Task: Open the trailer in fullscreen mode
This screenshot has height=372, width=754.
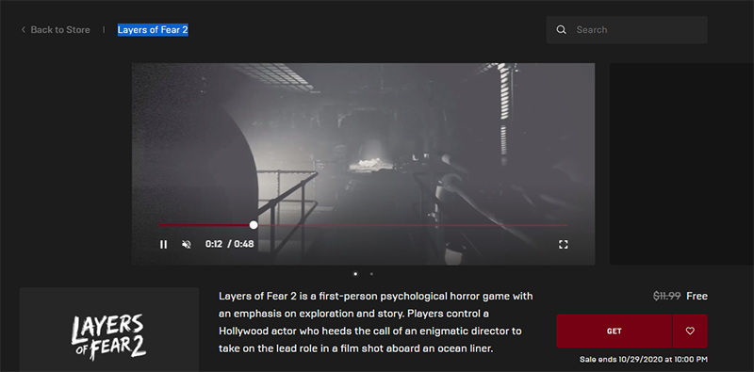Action: click(x=563, y=244)
